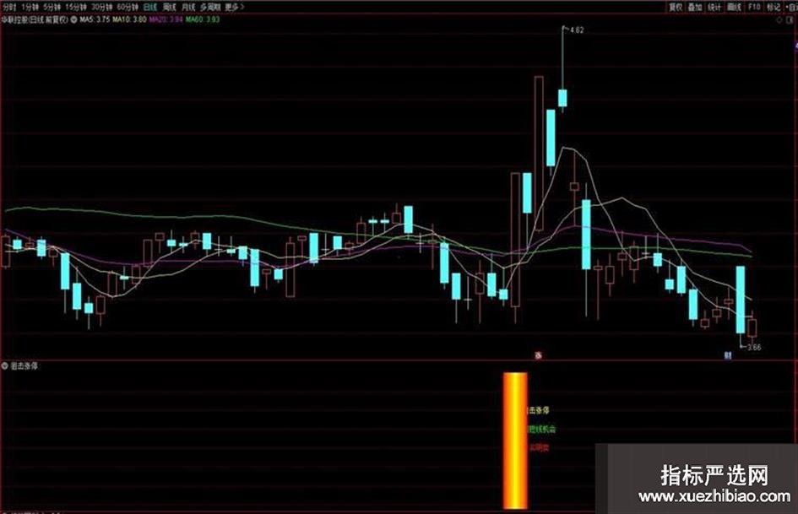Open the F10 company info
The height and width of the screenshot is (514, 798).
754,7
